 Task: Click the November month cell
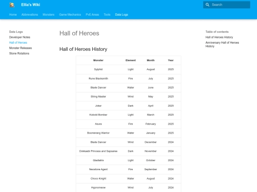click(150, 151)
